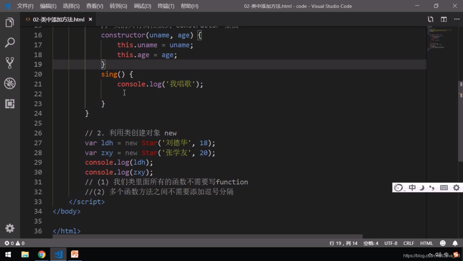Change end of line CRLF setting
The width and height of the screenshot is (463, 261).
coord(409,243)
